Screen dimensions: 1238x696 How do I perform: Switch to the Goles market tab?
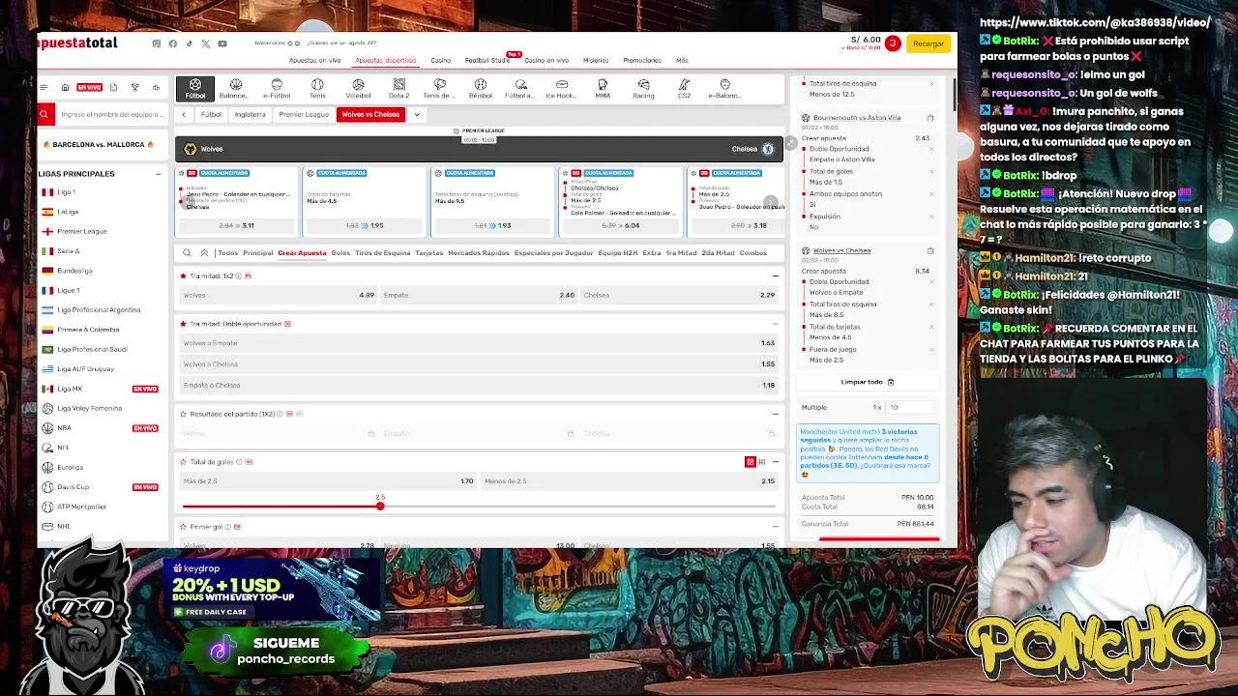pos(340,253)
